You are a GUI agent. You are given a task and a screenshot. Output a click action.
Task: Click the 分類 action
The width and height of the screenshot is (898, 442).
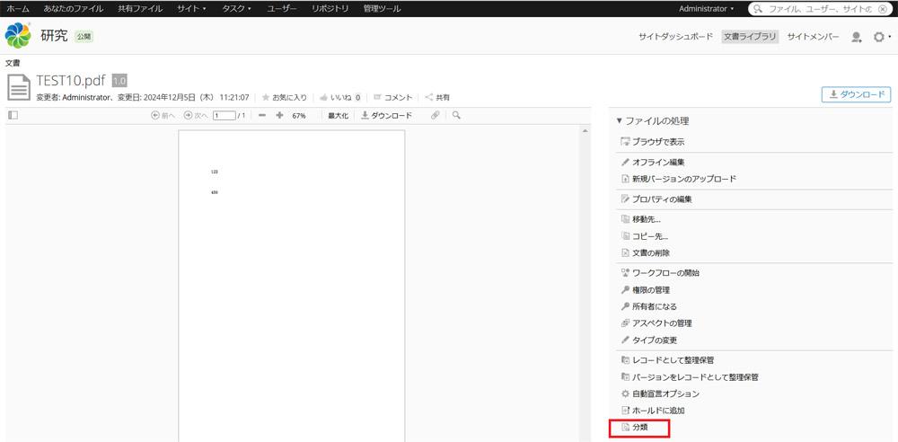[639, 428]
